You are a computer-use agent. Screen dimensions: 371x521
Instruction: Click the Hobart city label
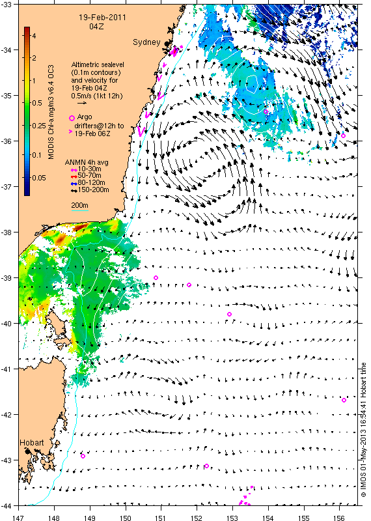pos(32,443)
